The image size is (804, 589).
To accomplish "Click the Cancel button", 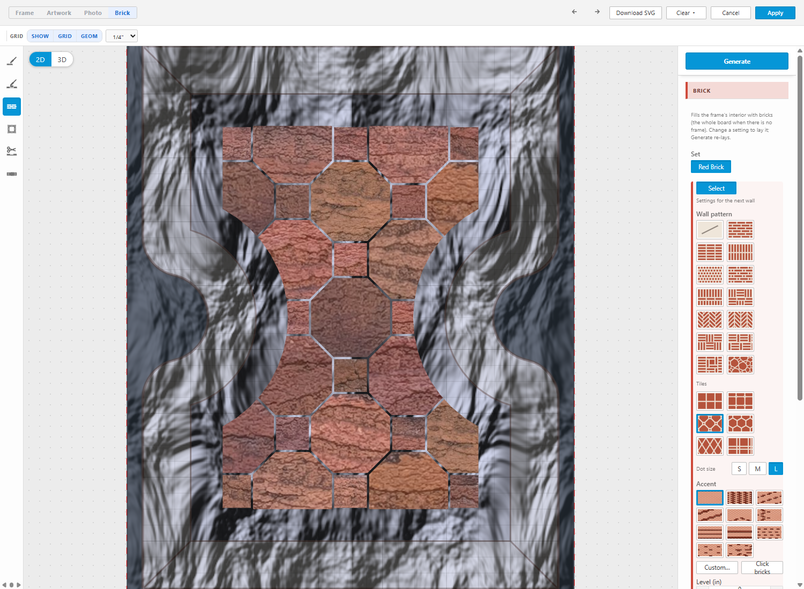I will tap(731, 13).
